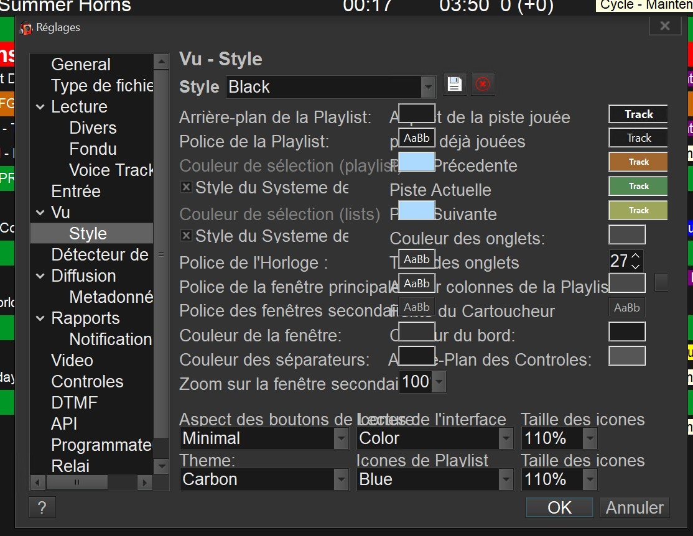
Task: Click the Couleur du bord color swatch
Action: click(x=626, y=331)
